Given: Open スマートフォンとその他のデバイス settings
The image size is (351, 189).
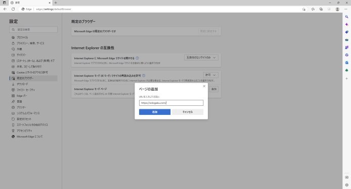Looking at the screenshot, I should pyautogui.click(x=33, y=125).
